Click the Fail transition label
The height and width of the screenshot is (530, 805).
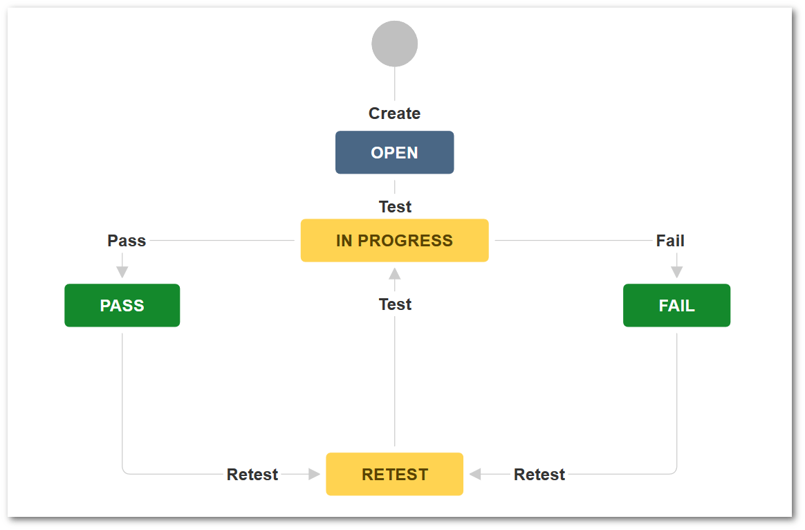tap(670, 241)
